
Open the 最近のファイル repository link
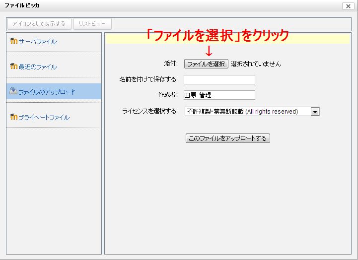[x=38, y=67]
